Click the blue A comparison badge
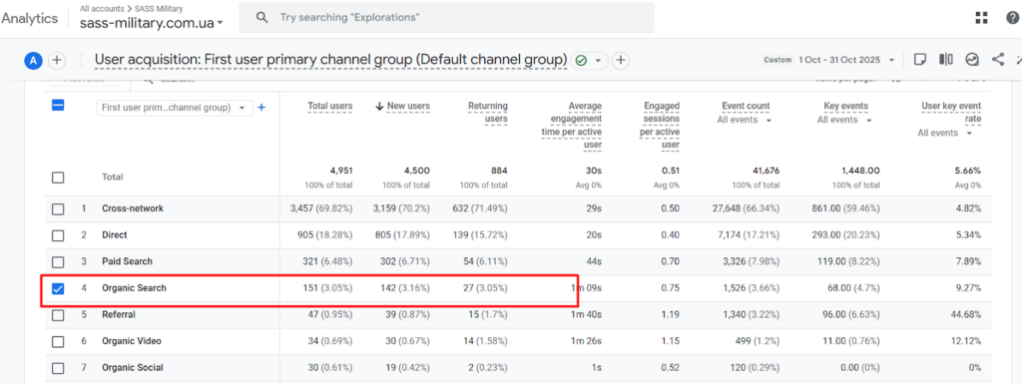 coord(33,61)
